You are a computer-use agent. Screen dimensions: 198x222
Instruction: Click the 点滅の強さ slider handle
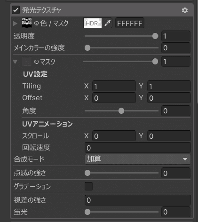click(87, 173)
